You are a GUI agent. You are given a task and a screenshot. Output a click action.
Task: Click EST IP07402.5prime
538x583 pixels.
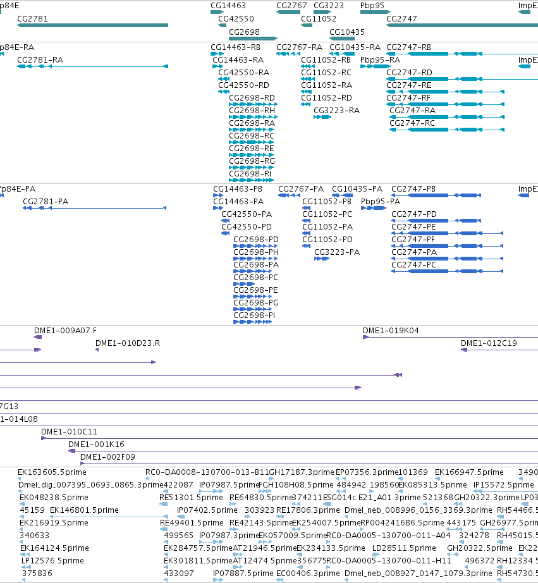coord(207,510)
